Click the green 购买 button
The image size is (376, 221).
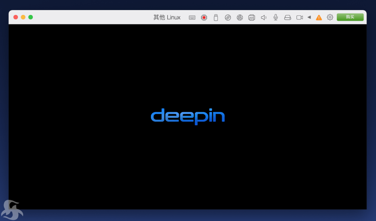pyautogui.click(x=350, y=17)
